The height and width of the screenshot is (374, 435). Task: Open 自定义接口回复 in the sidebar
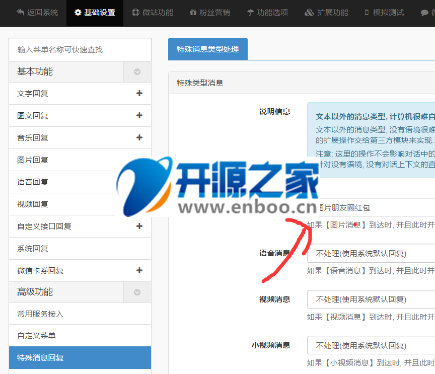pyautogui.click(x=80, y=227)
